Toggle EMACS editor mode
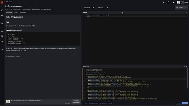Viewport: 189px width, 106px height. tap(181, 8)
